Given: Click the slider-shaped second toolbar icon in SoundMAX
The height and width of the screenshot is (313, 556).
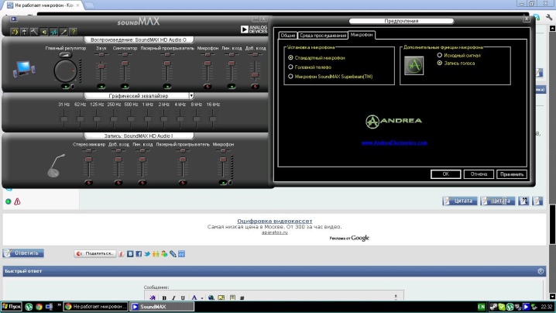Looking at the screenshot, I should pos(24,32).
